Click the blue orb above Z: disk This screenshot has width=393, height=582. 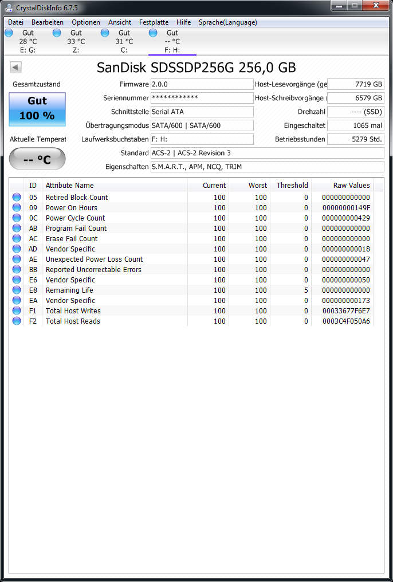click(x=57, y=33)
